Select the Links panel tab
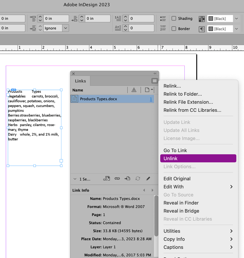This screenshot has width=244, height=258. 80,81
